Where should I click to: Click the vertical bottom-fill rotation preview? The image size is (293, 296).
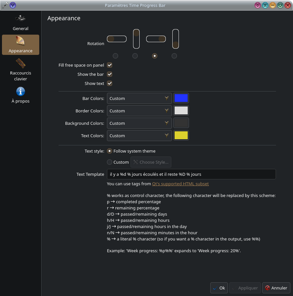pos(175,39)
